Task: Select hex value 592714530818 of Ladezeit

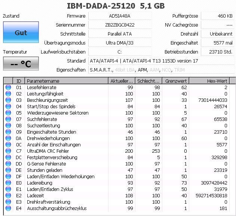Action: [x=211, y=195]
